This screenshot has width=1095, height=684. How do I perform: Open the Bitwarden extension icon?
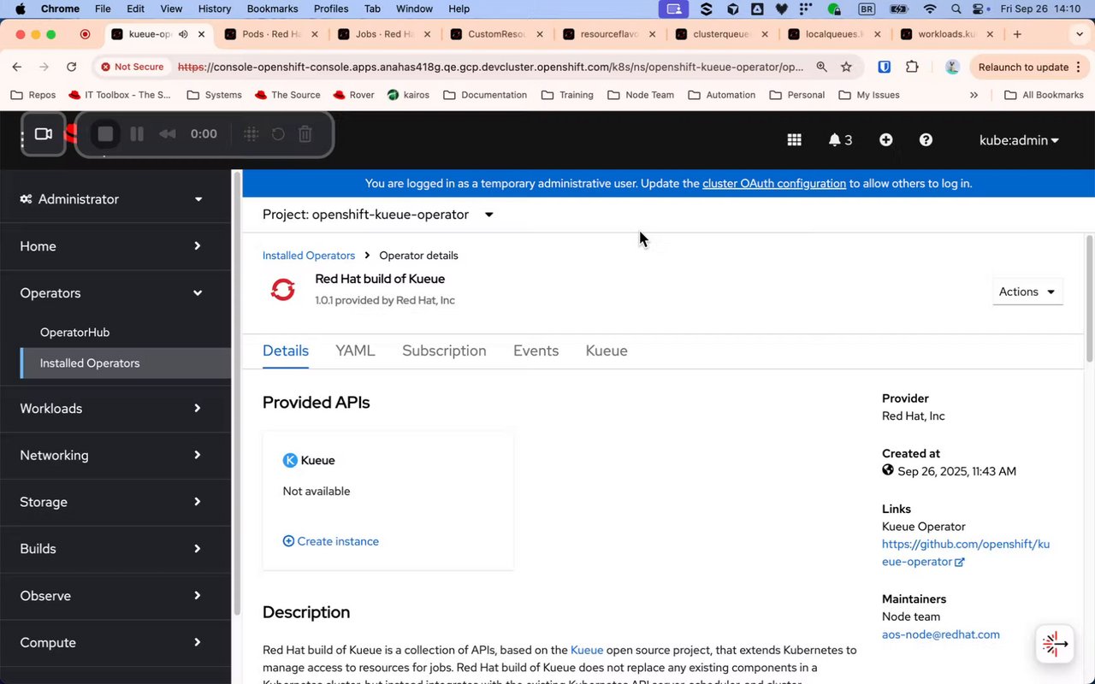coord(885,67)
